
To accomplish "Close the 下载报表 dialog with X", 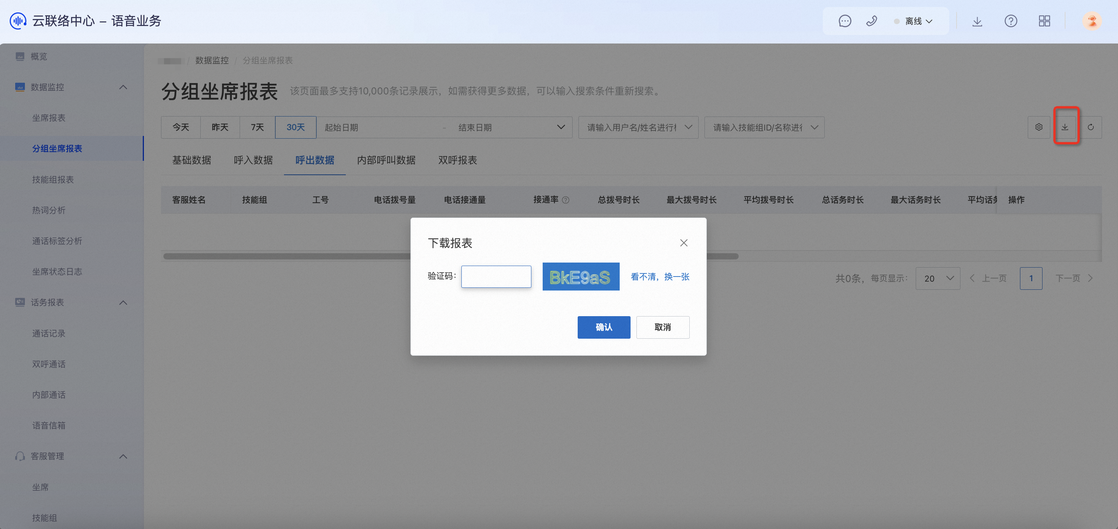I will [683, 243].
